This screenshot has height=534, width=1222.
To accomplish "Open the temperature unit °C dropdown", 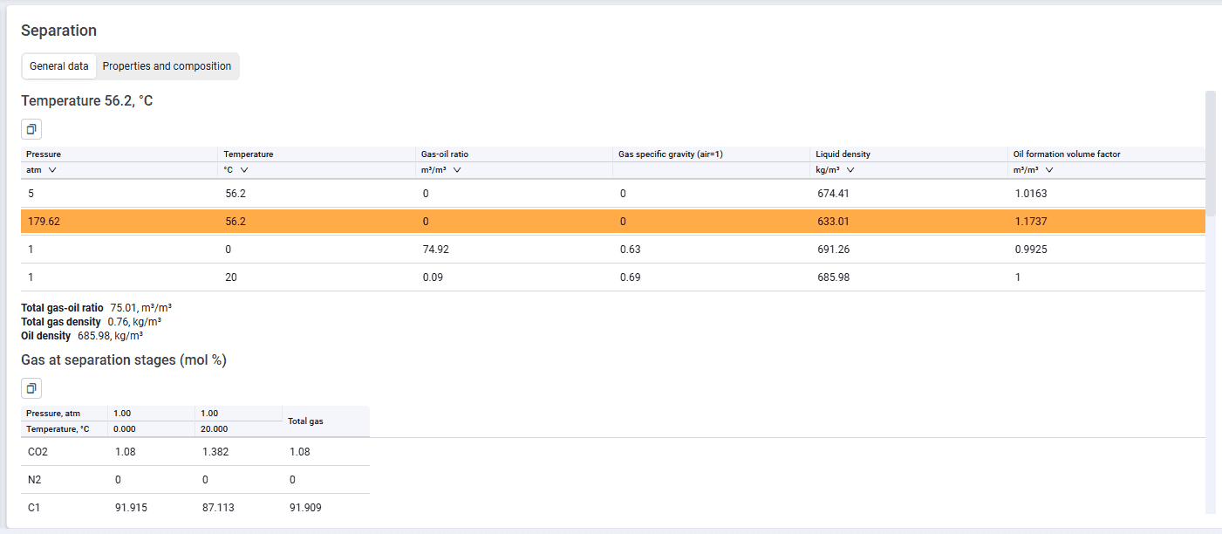I will click(x=236, y=170).
